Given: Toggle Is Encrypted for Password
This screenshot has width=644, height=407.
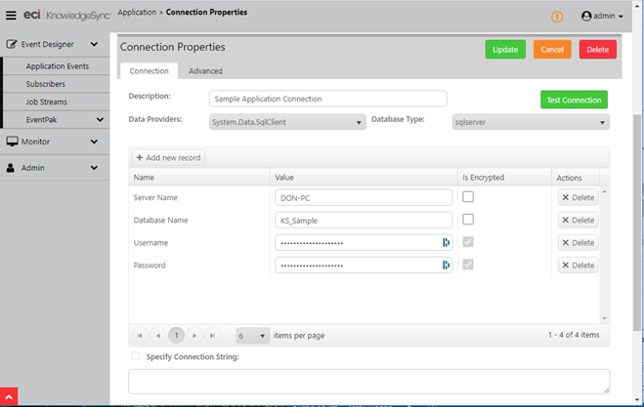Looking at the screenshot, I should (468, 265).
